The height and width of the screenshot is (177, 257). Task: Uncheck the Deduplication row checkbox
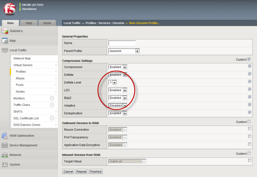249,113
